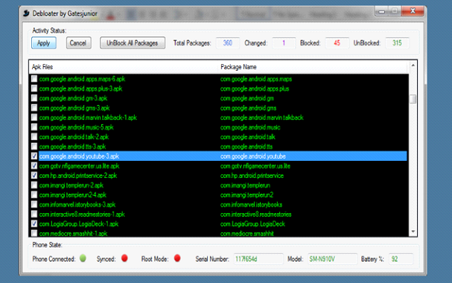This screenshot has height=283, width=452.
Task: Check the com.imangi.templerun2-4.apk checkbox
Action: (x=34, y=195)
